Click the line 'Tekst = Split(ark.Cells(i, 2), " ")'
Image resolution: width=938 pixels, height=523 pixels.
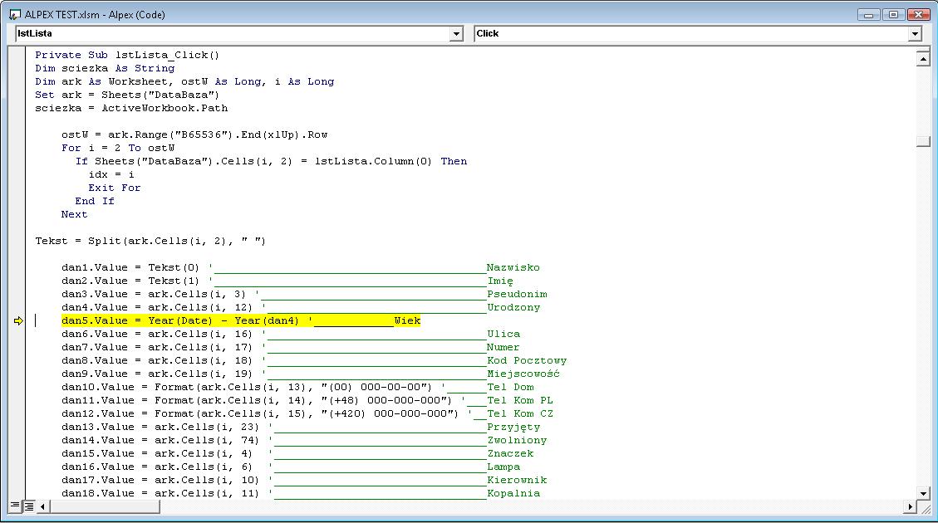tap(150, 241)
